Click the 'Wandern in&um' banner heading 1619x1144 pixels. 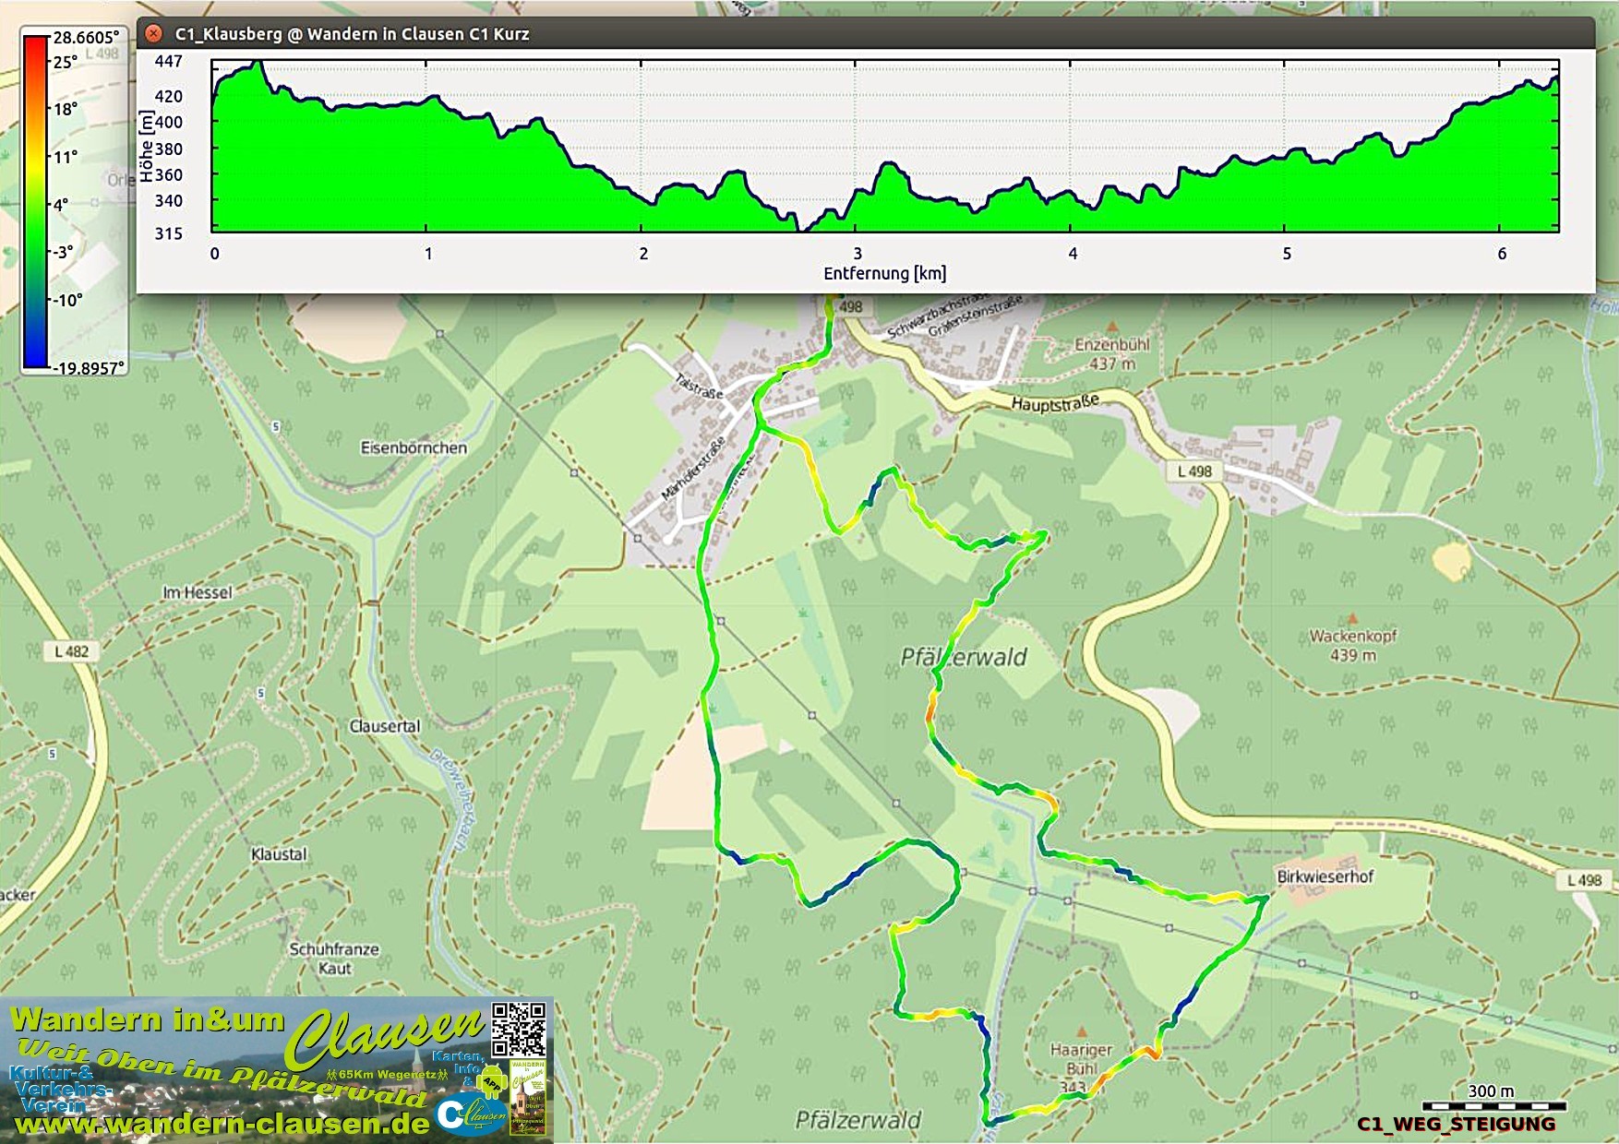[148, 1019]
